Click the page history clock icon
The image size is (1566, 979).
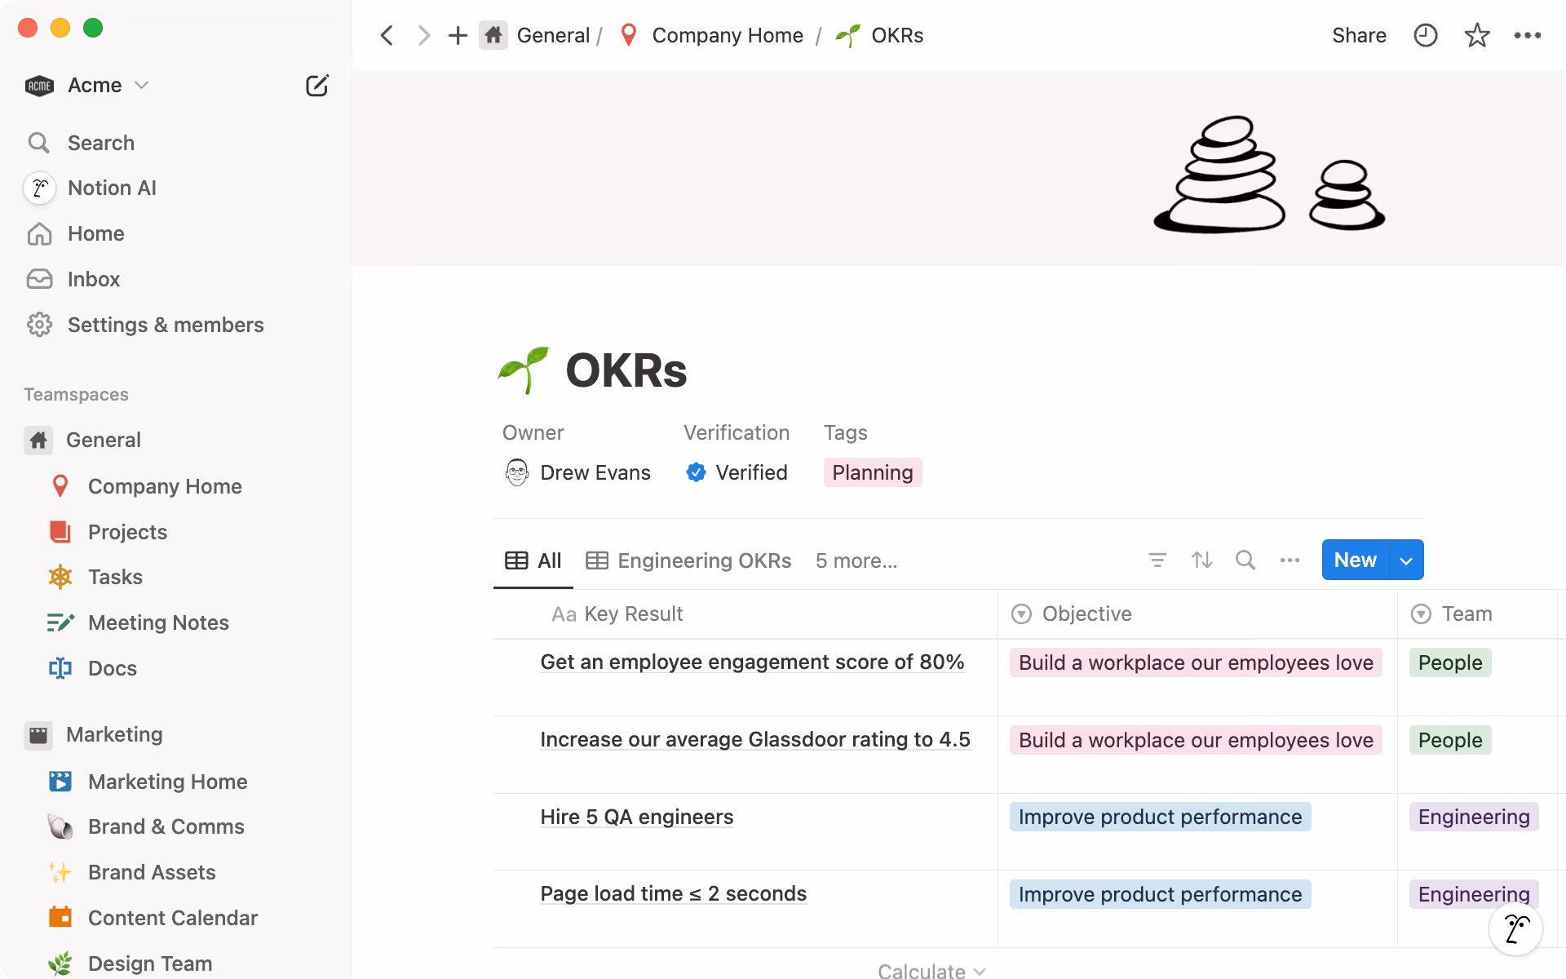click(x=1425, y=35)
